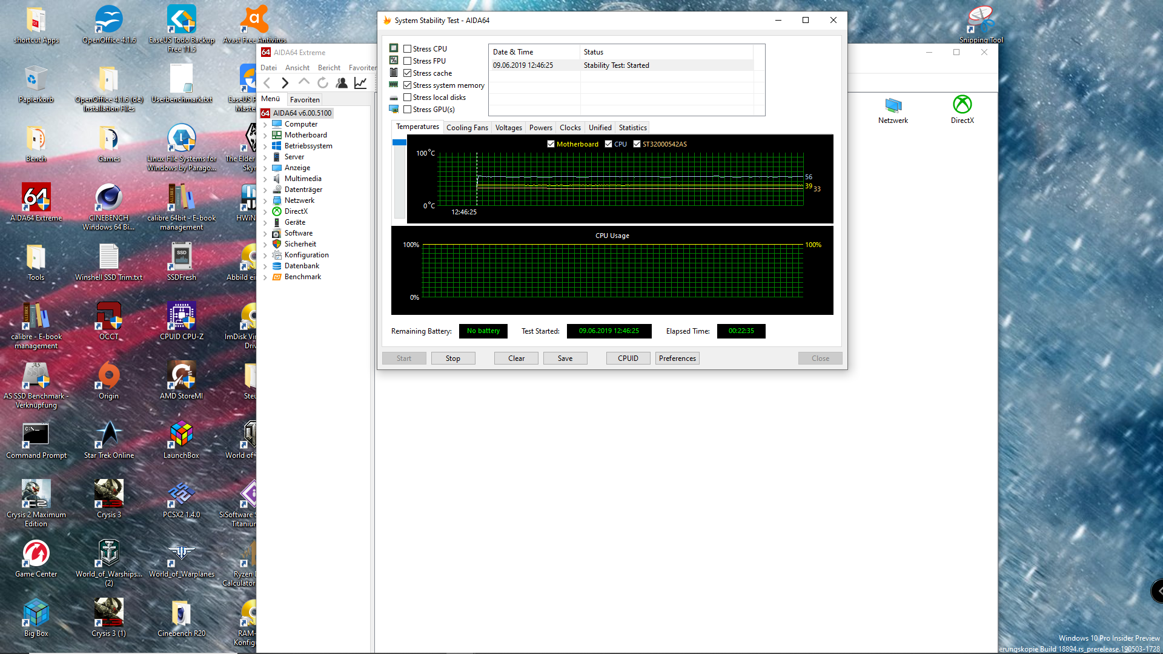The width and height of the screenshot is (1163, 654).
Task: Switch to Voltages tab
Action: [x=508, y=128]
